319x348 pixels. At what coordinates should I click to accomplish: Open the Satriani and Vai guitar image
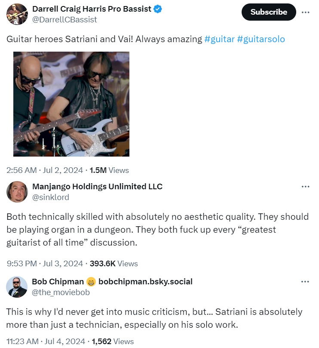(x=71, y=104)
